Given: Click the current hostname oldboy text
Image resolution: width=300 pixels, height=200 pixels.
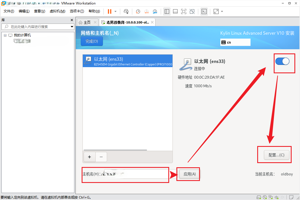Looking at the screenshot, I should tap(287, 174).
